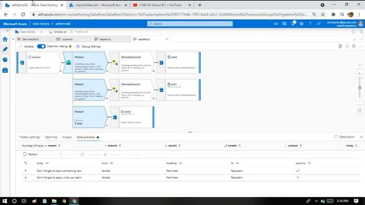Click Validate all in the top toolbar
The height and width of the screenshot is (205, 365).
click(x=58, y=32)
